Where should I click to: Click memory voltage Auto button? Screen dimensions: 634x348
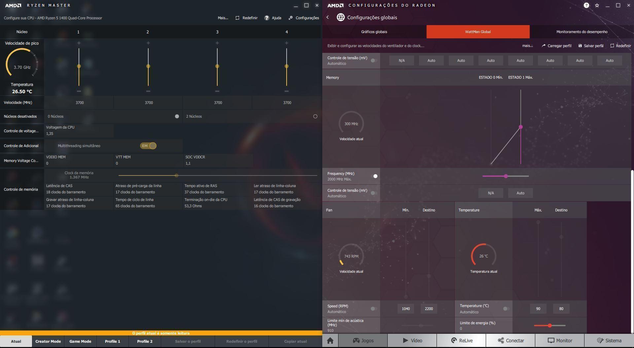click(520, 193)
